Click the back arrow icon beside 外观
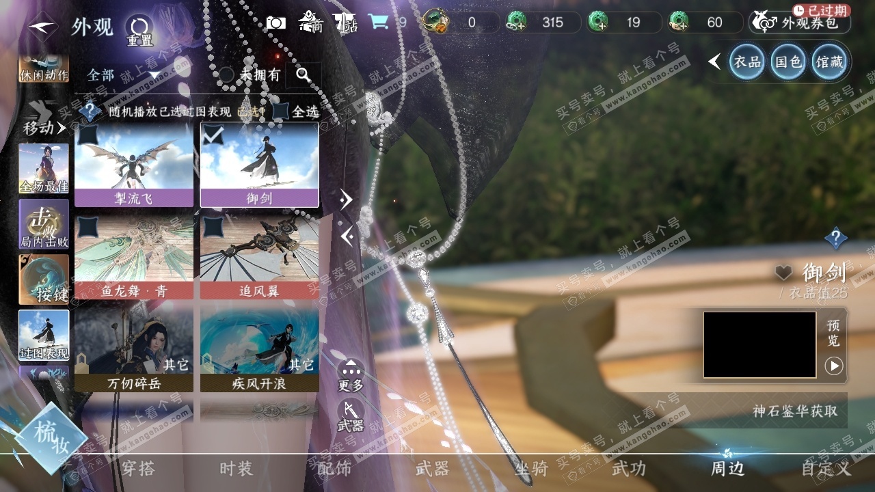 coord(43,27)
